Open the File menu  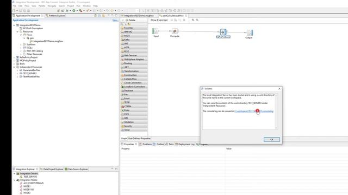15,6
